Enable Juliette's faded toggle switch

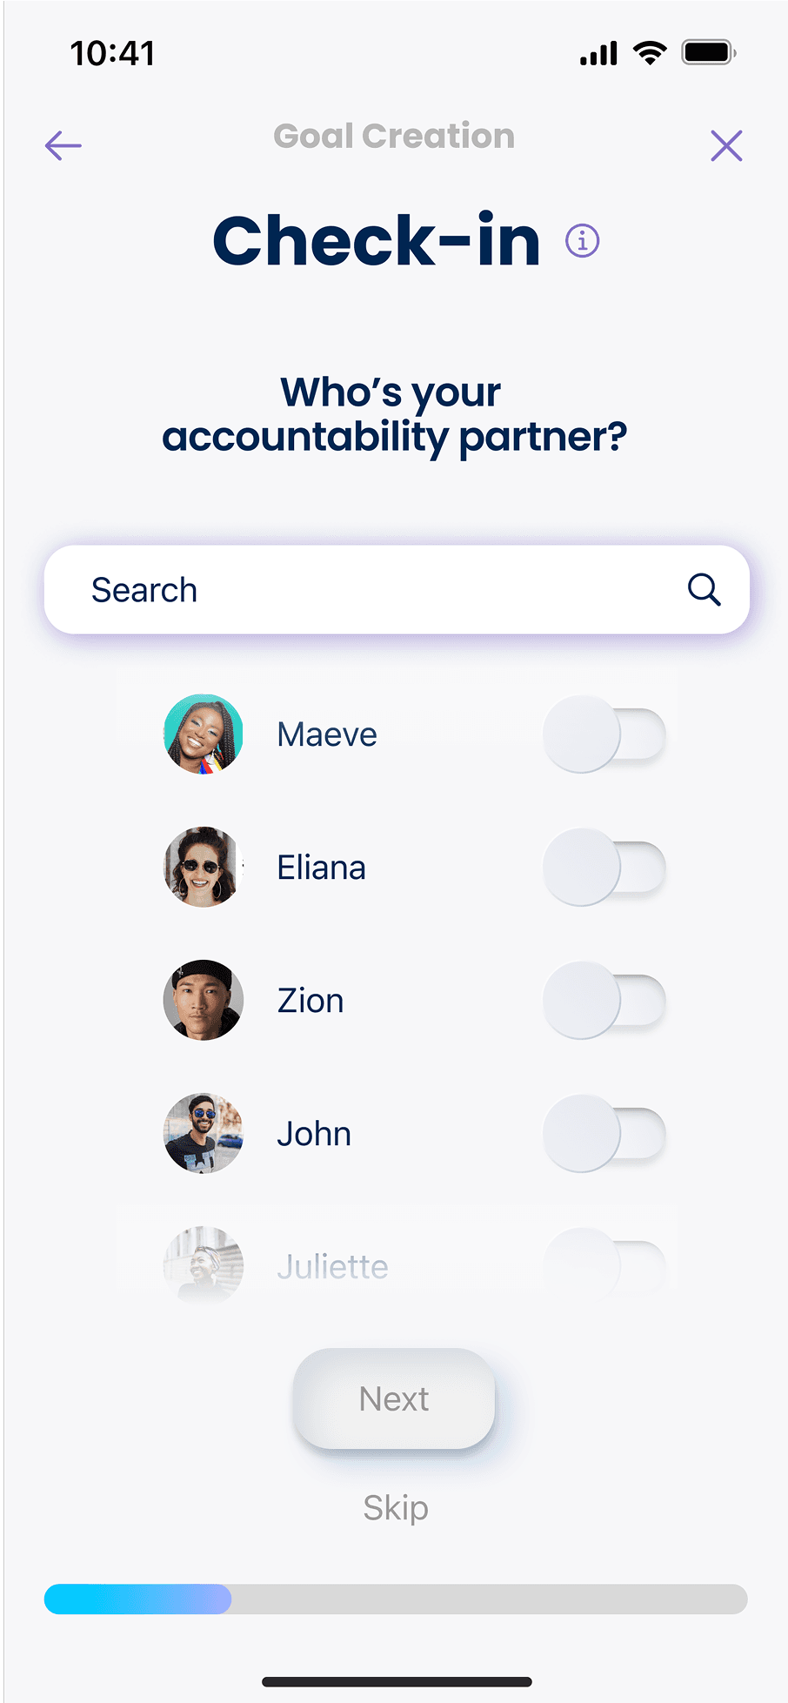(x=604, y=1266)
